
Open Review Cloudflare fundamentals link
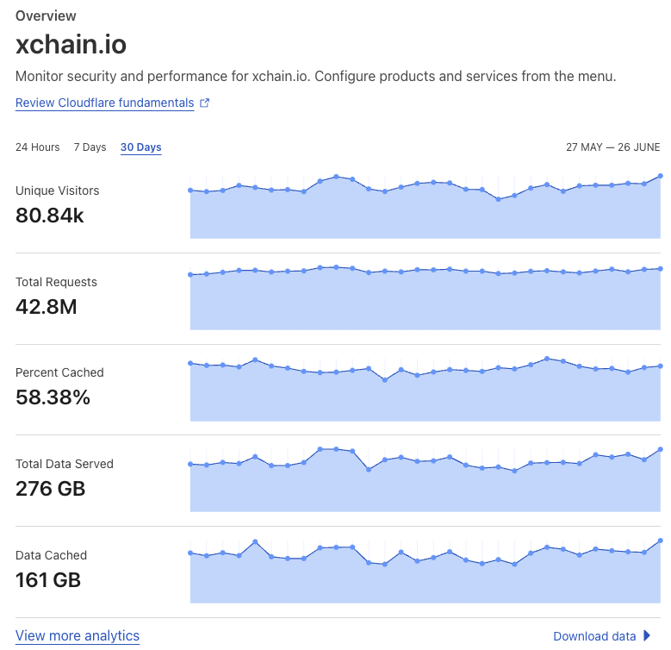[x=105, y=103]
